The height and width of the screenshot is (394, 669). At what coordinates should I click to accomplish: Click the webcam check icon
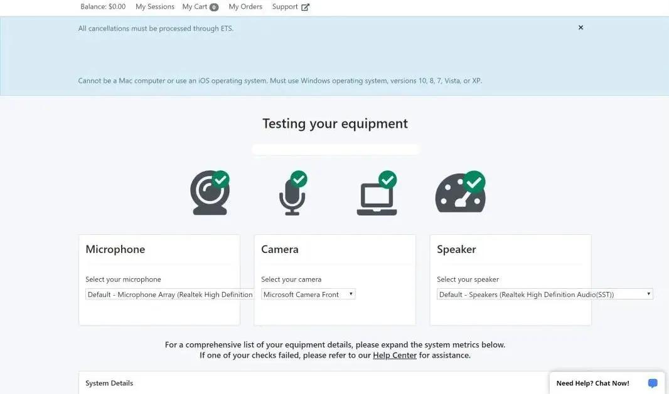(x=210, y=194)
